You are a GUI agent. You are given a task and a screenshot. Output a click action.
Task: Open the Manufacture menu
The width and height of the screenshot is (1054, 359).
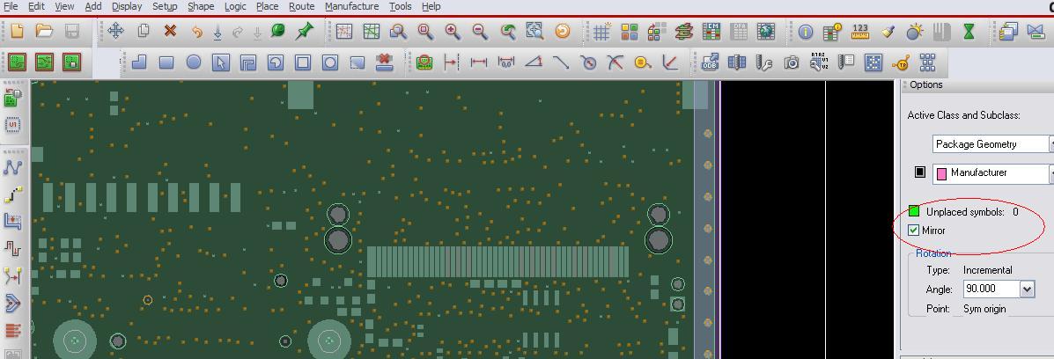click(x=351, y=6)
